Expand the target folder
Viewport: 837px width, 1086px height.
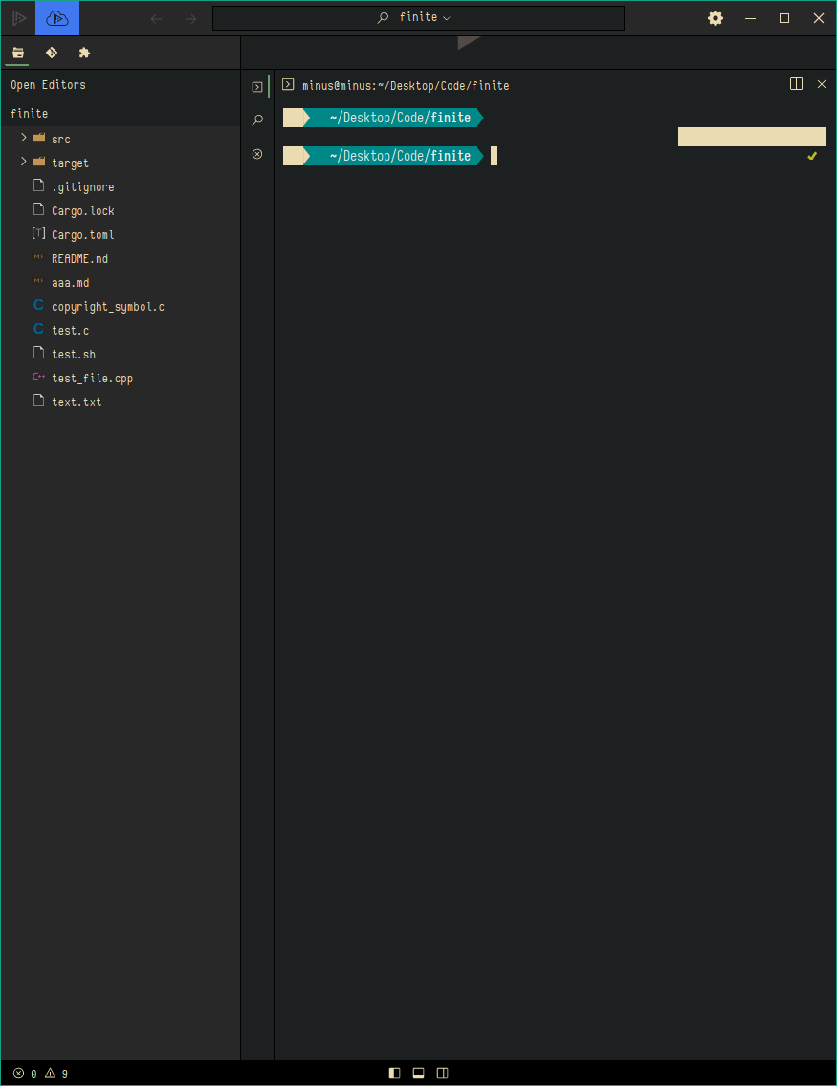(x=24, y=162)
